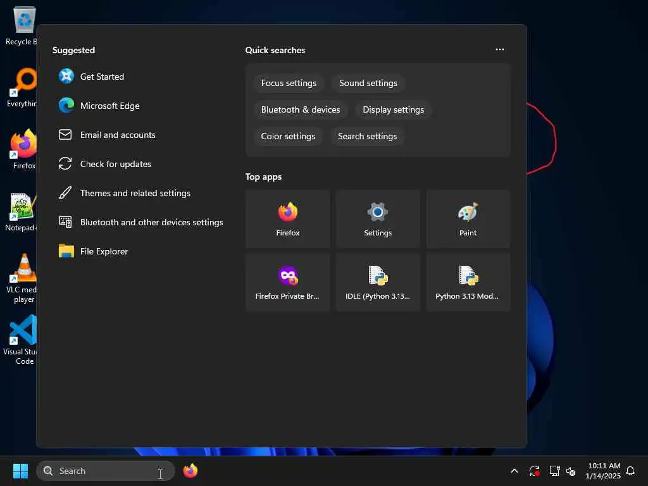The image size is (648, 486).
Task: Launch IDLE (Python 3.13) tile
Action: [x=378, y=282]
